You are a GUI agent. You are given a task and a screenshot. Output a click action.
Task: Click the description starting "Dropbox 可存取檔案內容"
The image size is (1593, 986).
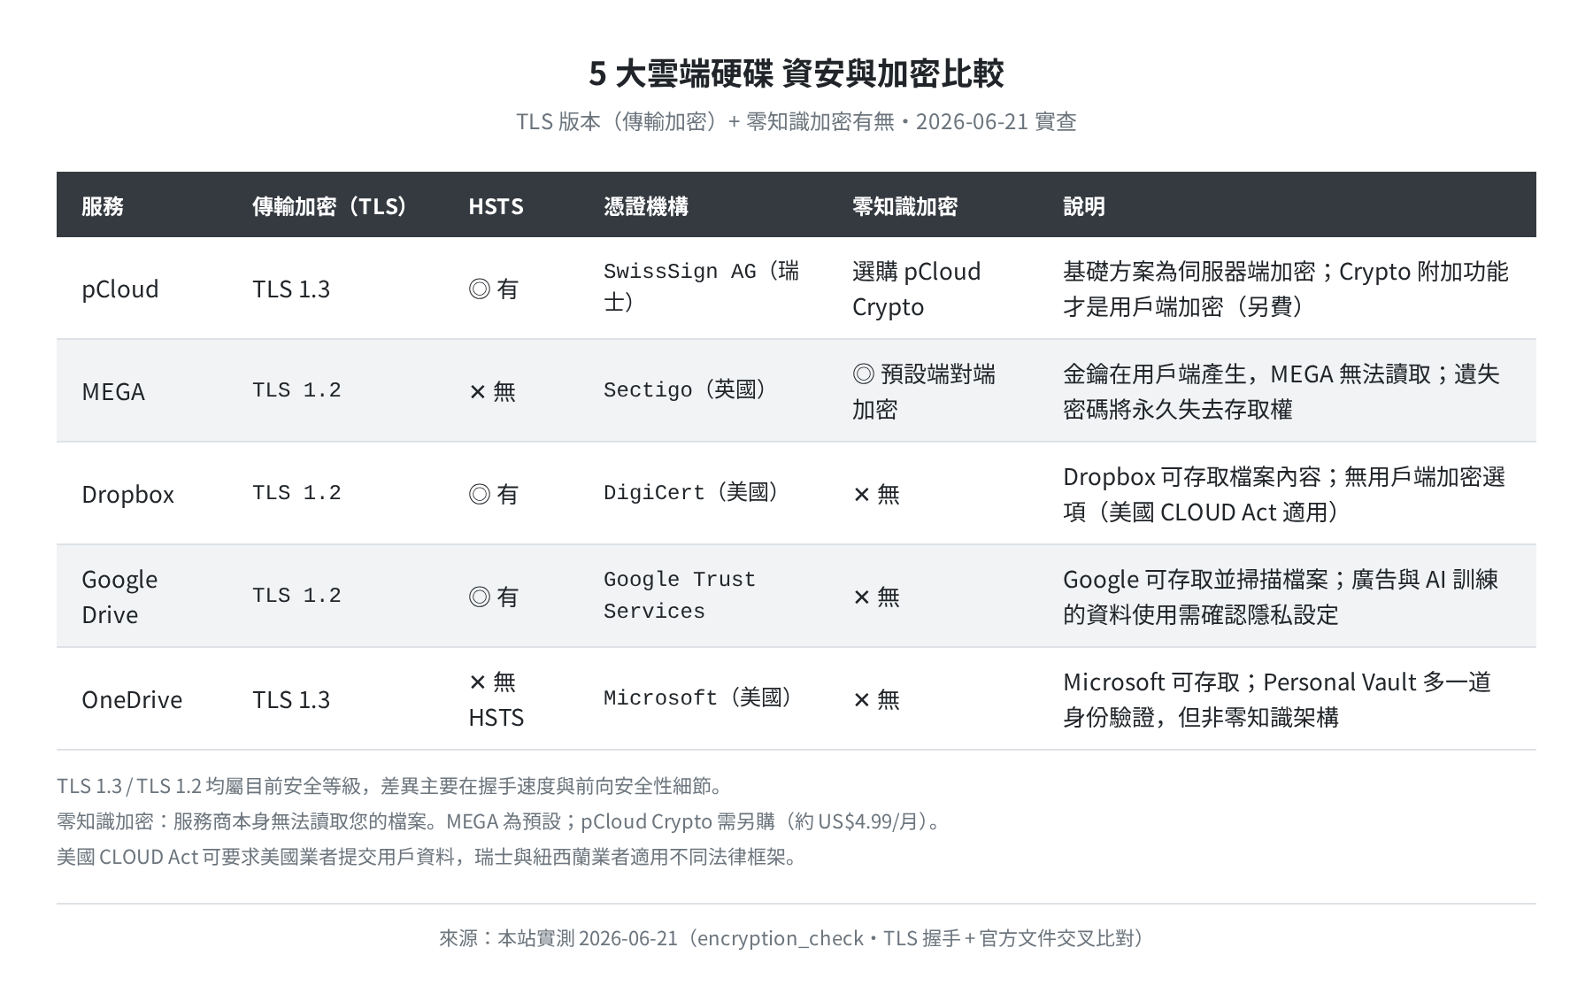1284,494
